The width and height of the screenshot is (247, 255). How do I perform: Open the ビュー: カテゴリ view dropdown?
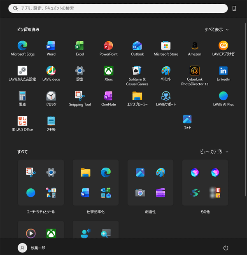pos(214,152)
